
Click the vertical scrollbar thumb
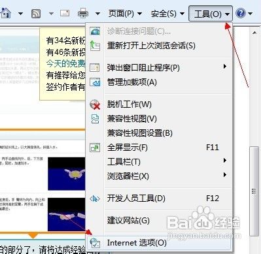254,191
